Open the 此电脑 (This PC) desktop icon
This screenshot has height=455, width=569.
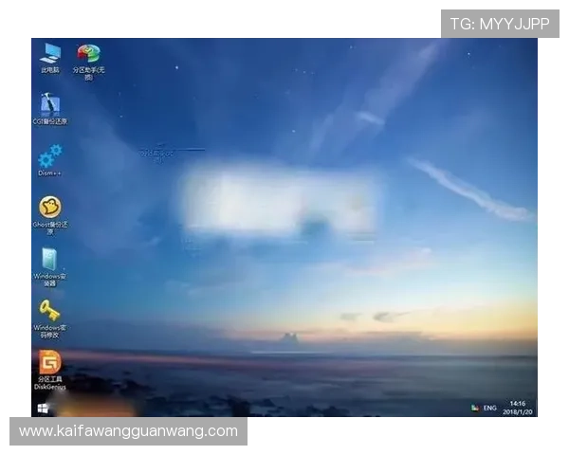(x=49, y=55)
